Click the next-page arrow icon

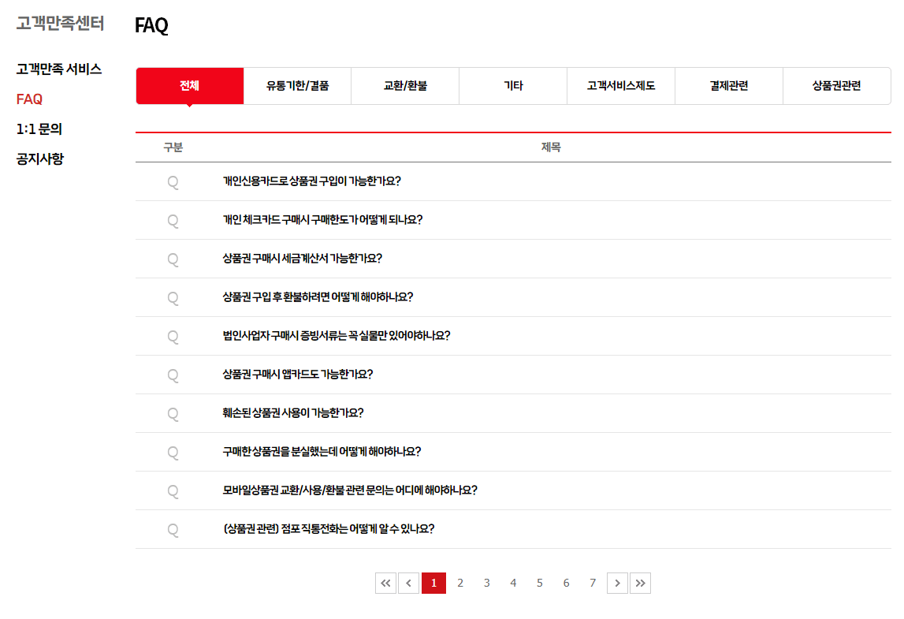617,583
